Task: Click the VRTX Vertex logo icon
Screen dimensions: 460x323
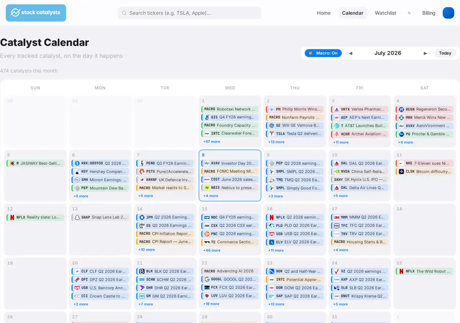Action: pos(337,109)
